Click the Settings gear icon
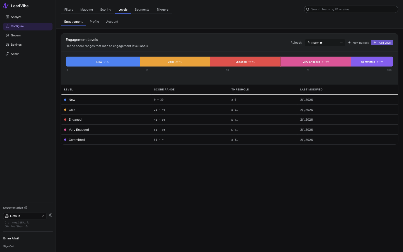The width and height of the screenshot is (403, 252). [x=7, y=45]
